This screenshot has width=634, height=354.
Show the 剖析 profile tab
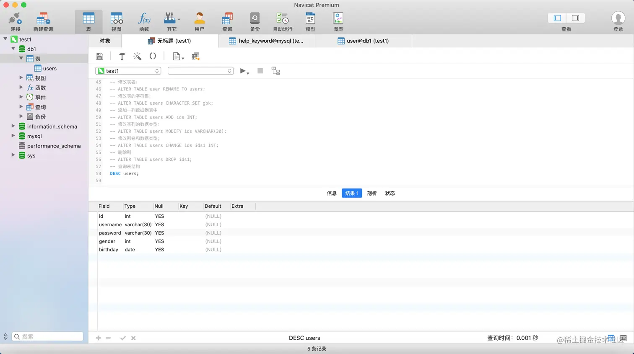tap(372, 193)
